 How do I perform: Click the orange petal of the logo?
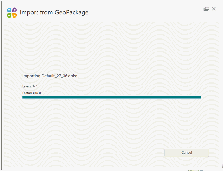pyautogui.click(x=14, y=15)
